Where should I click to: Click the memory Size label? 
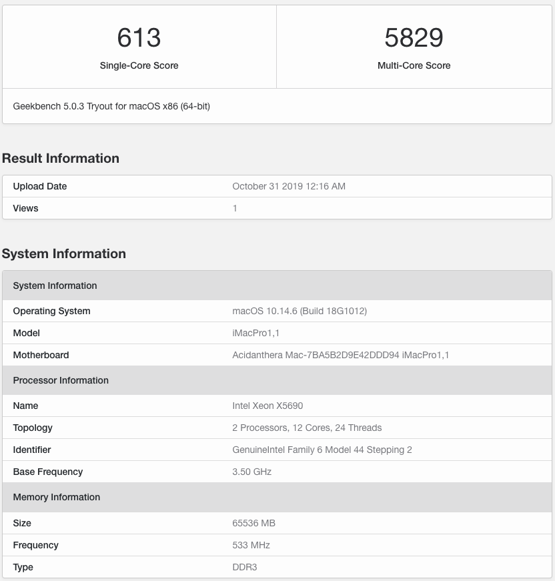(x=22, y=523)
